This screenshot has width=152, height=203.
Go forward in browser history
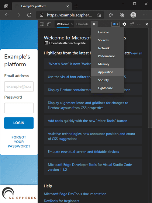click(x=18, y=15)
